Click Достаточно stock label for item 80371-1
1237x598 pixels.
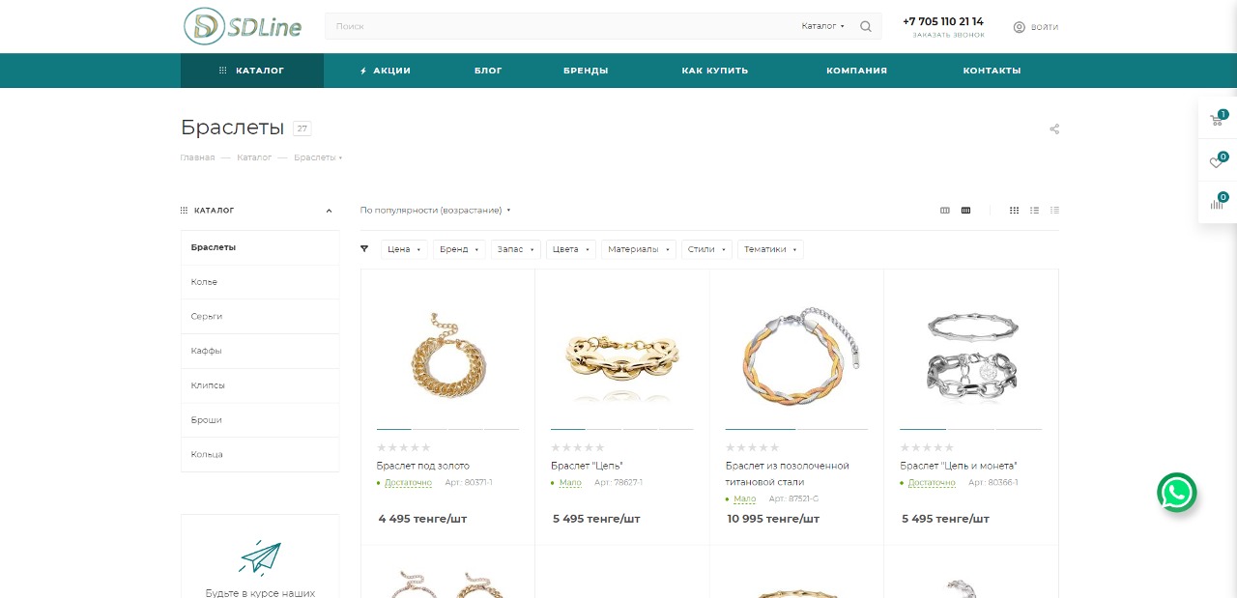pos(408,482)
